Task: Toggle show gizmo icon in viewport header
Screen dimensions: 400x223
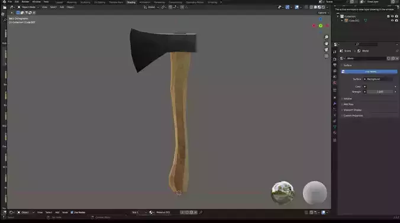Action: pyautogui.click(x=287, y=8)
